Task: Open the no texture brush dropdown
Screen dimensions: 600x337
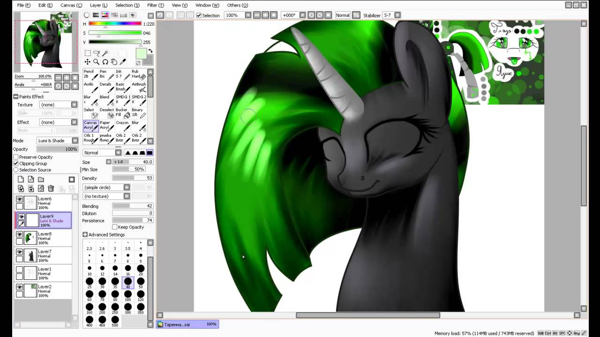Action: 106,196
